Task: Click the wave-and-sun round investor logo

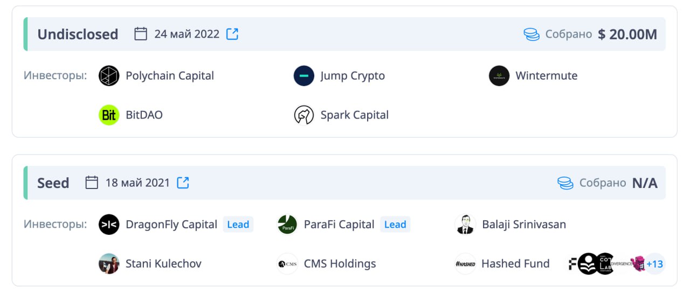Action: click(588, 264)
